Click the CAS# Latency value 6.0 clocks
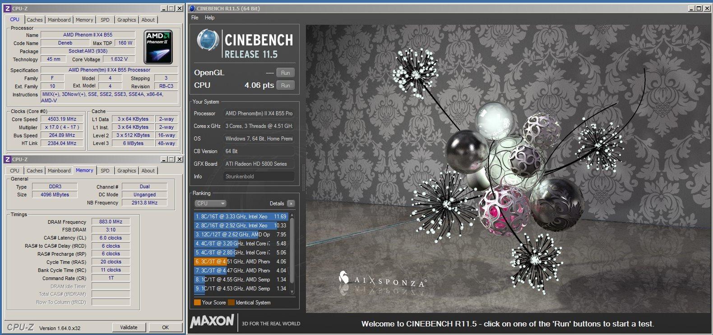The image size is (713, 335). click(111, 238)
